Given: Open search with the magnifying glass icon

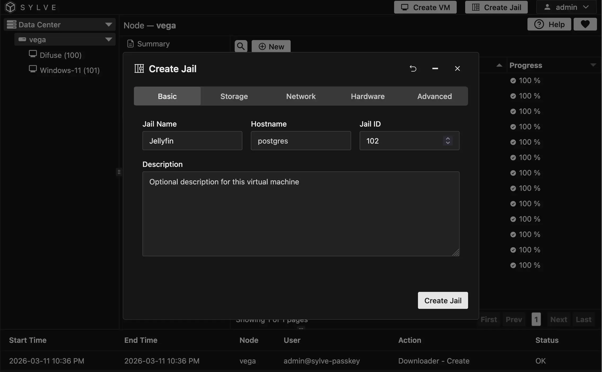Looking at the screenshot, I should click(241, 46).
